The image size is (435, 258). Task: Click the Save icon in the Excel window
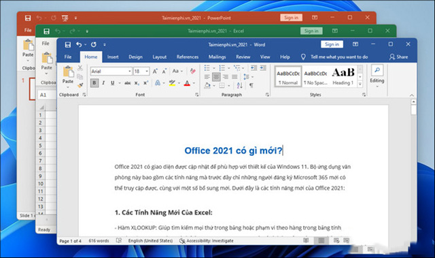point(47,31)
